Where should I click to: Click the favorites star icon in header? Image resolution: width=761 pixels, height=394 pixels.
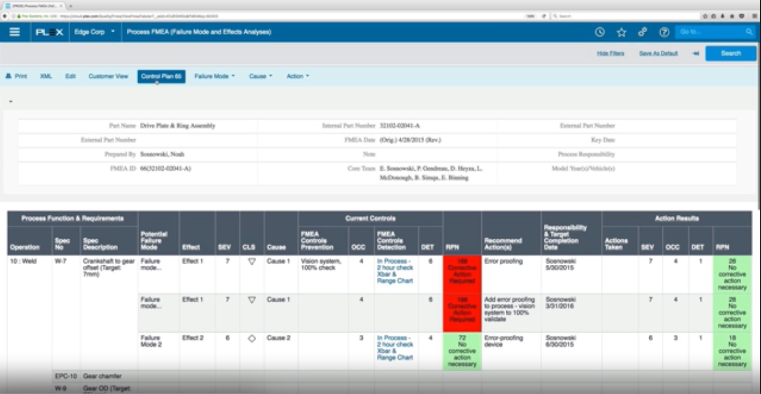622,32
